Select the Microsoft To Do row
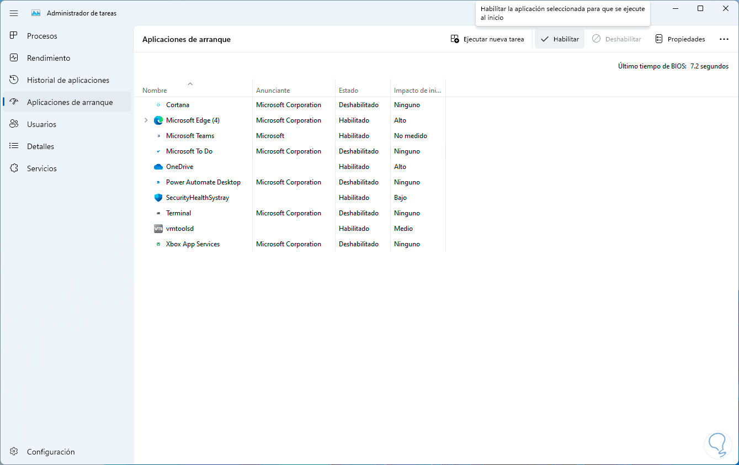 click(290, 151)
